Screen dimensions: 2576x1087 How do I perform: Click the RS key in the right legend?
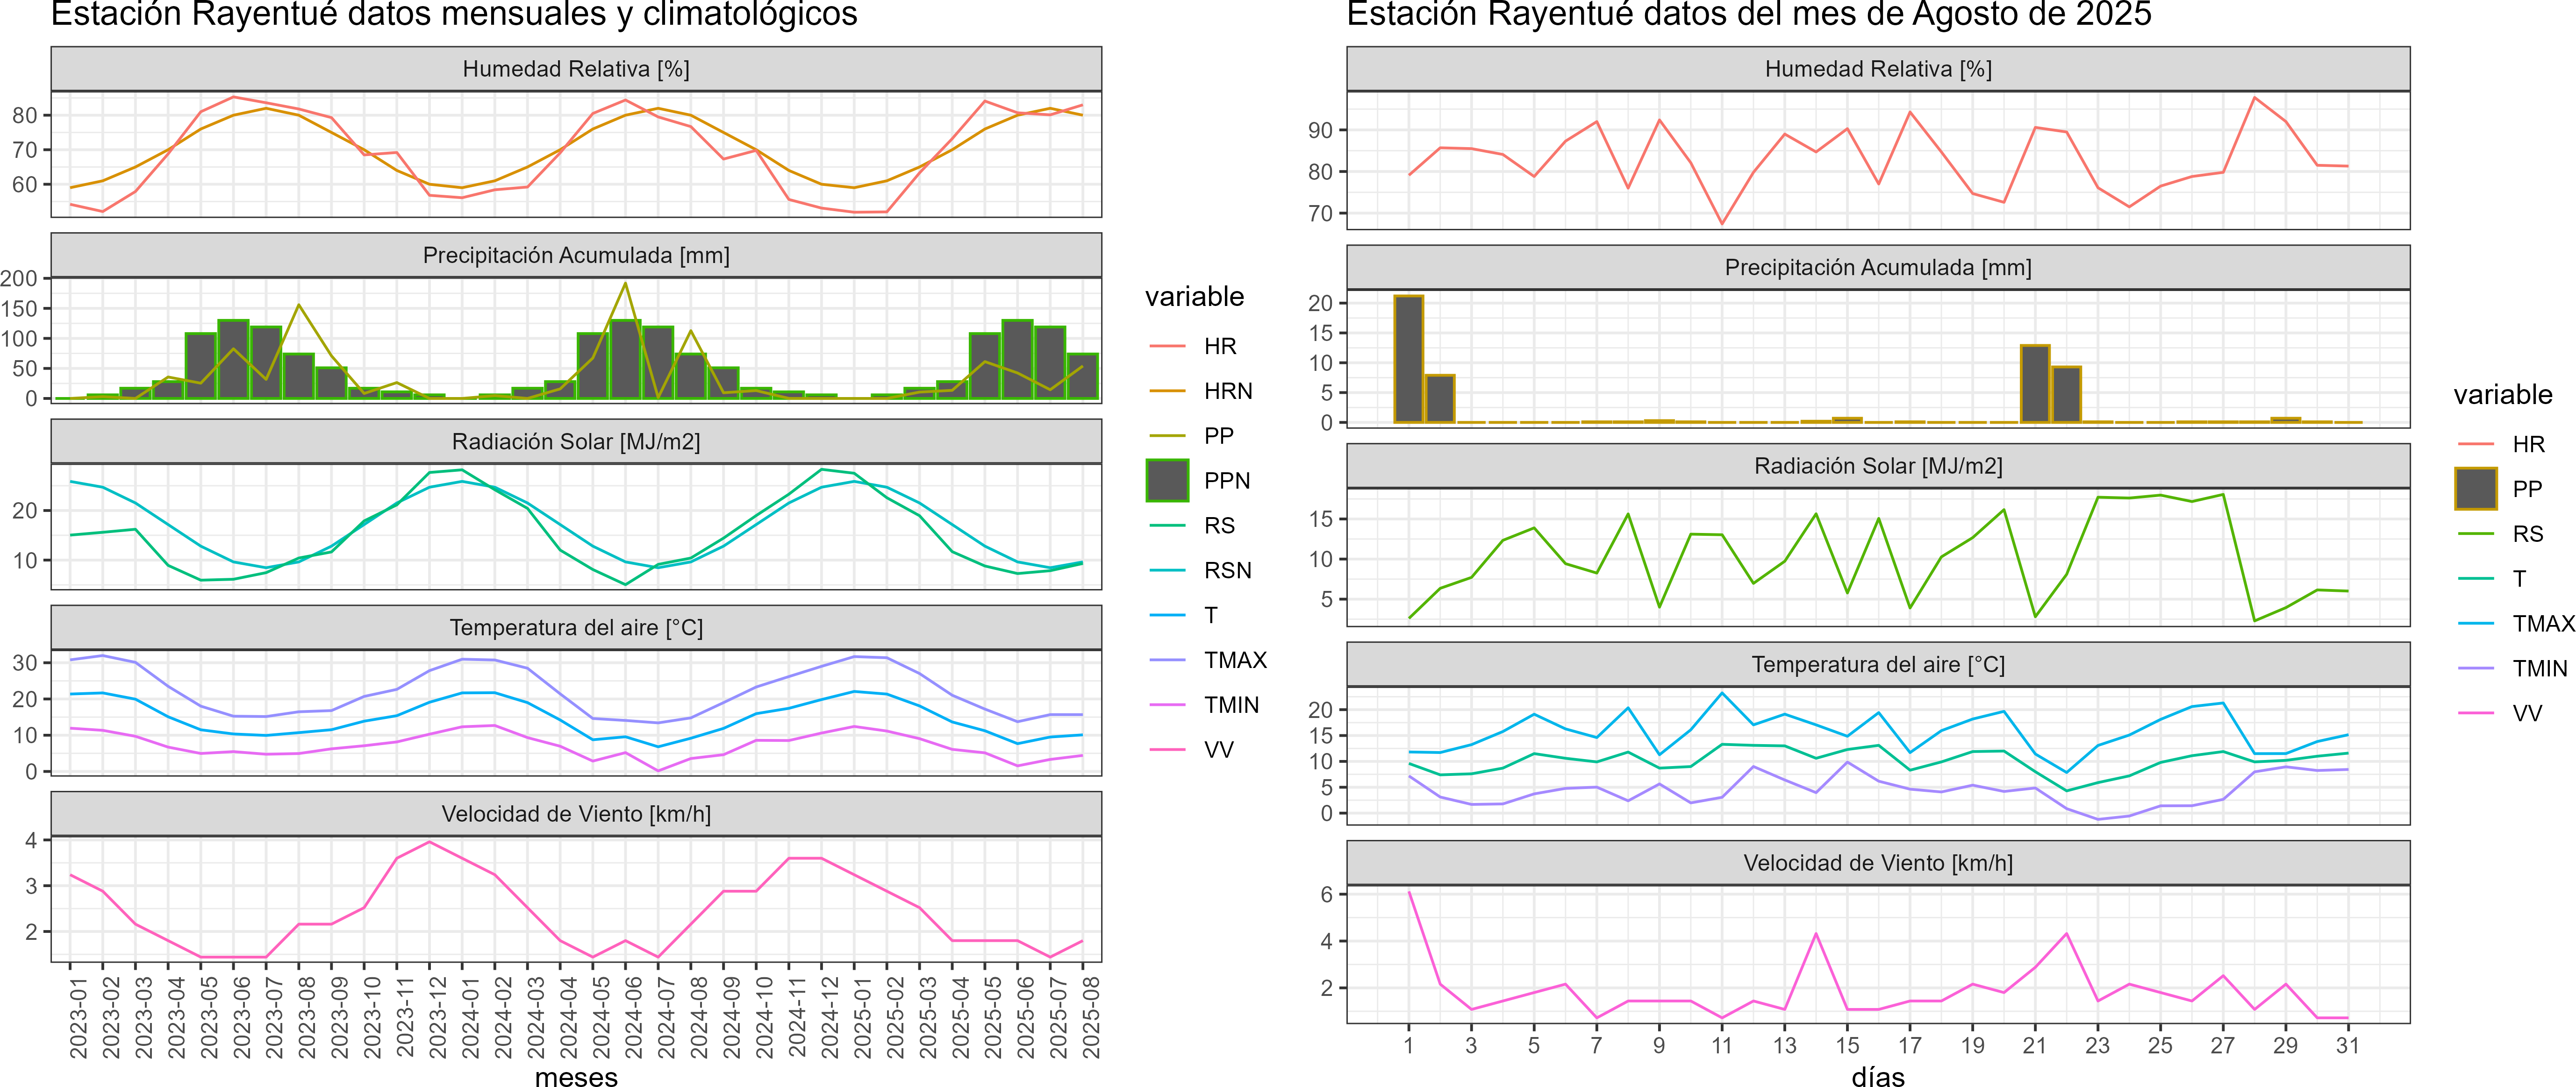click(2475, 533)
